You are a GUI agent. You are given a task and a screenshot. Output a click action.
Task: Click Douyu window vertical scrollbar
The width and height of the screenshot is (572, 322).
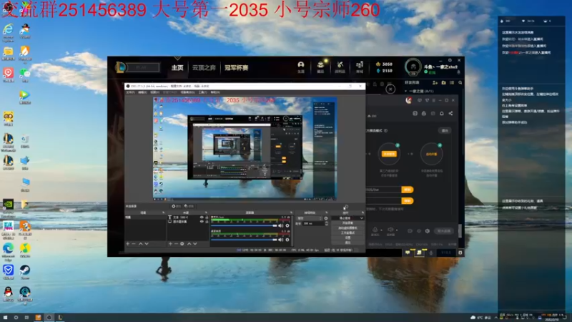[x=460, y=230]
